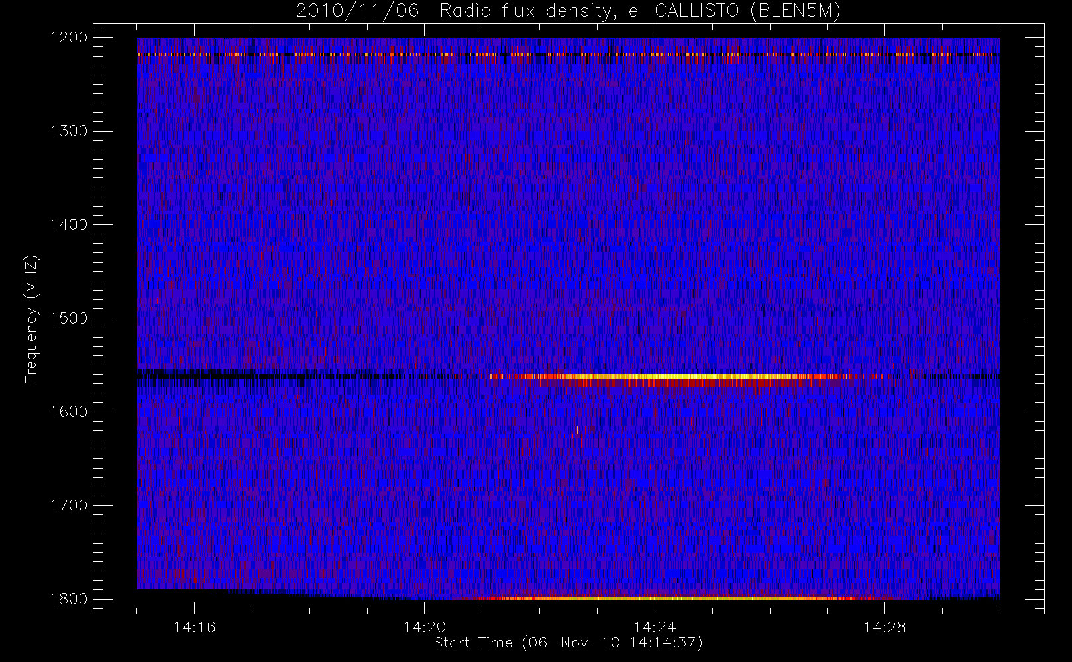
Task: Click the 1800 frequency tick label
Action: (69, 599)
